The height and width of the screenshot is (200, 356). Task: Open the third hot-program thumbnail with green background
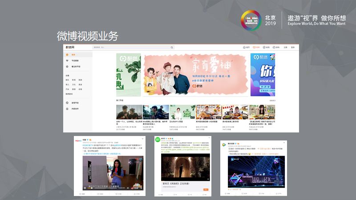pos(182,112)
